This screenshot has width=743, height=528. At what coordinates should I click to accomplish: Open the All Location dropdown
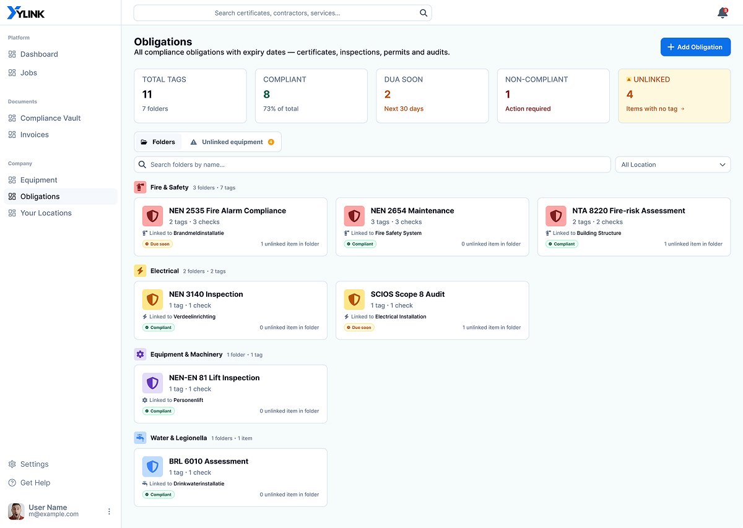tap(672, 164)
